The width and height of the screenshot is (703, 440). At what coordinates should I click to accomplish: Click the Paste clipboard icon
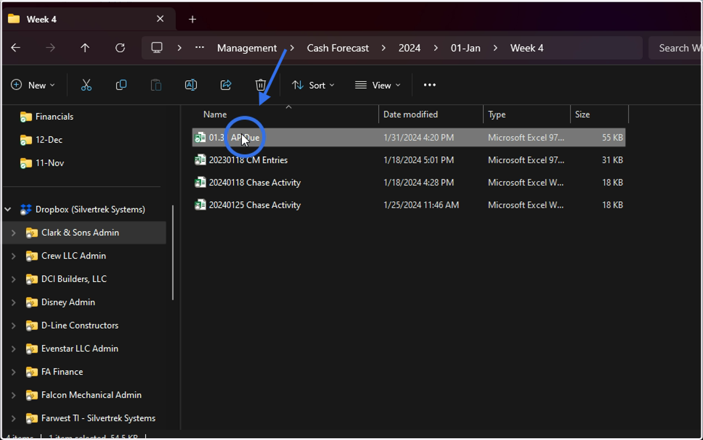[156, 85]
